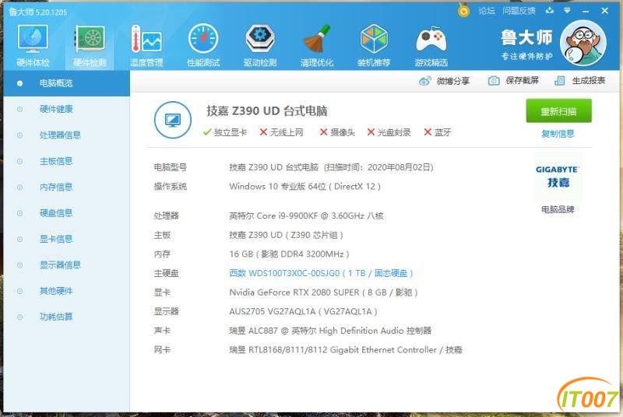Click the round desktop computer icon

coord(173,120)
